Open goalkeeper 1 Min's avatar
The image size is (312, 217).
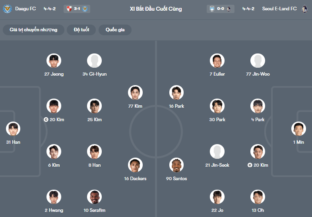(298, 129)
